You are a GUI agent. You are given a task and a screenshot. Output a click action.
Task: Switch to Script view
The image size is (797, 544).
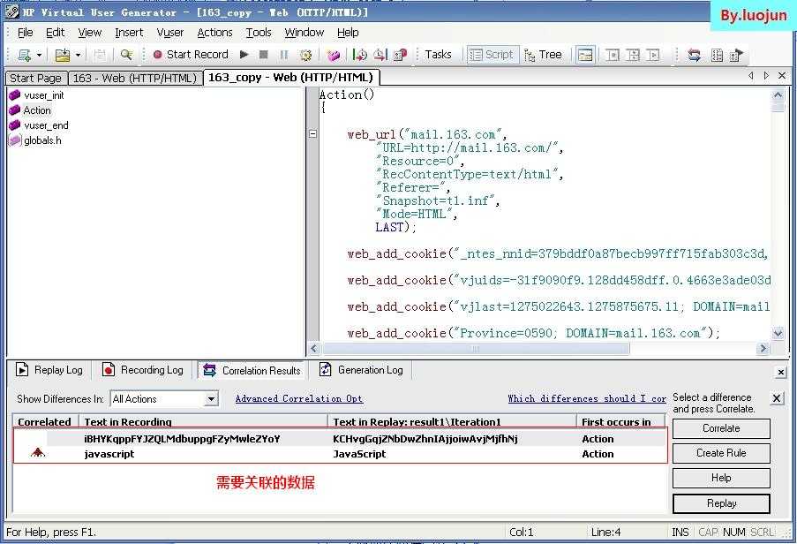(x=492, y=55)
